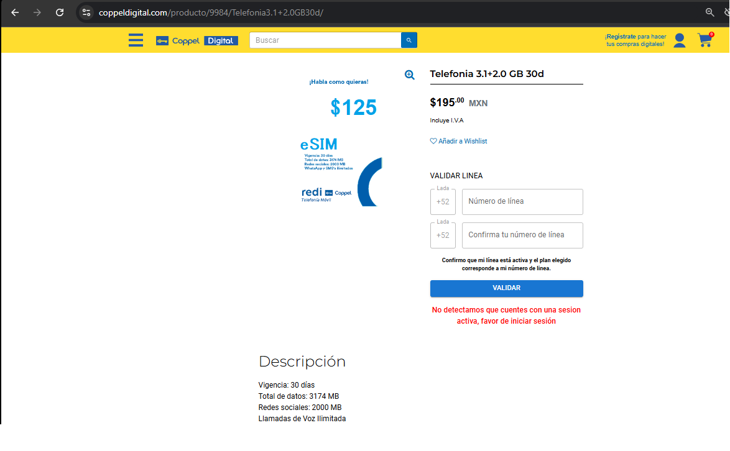Click the browser address bar URL

(x=211, y=12)
